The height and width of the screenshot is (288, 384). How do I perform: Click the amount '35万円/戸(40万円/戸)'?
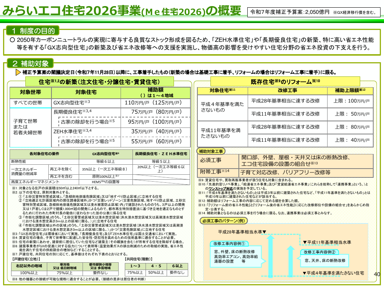[157, 131]
